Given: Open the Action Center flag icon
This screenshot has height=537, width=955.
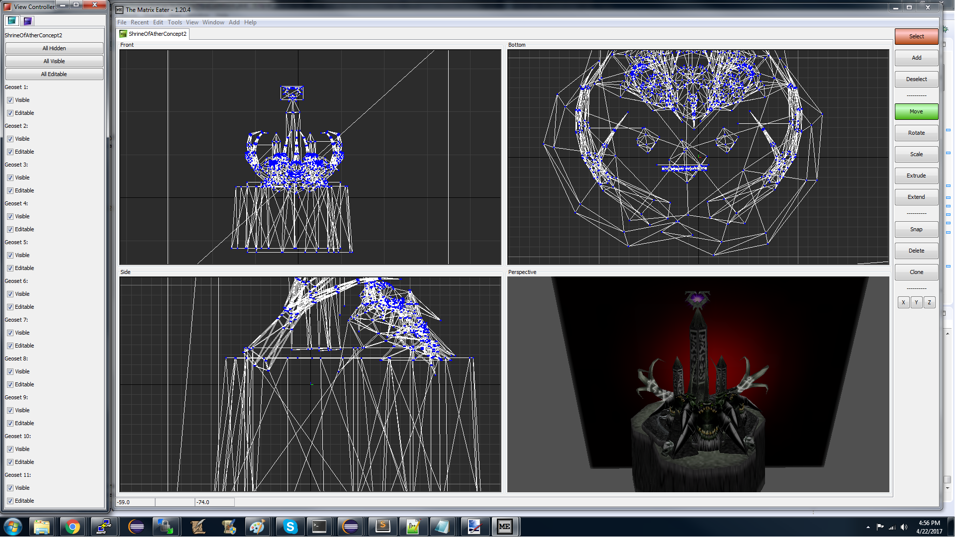Looking at the screenshot, I should click(880, 527).
